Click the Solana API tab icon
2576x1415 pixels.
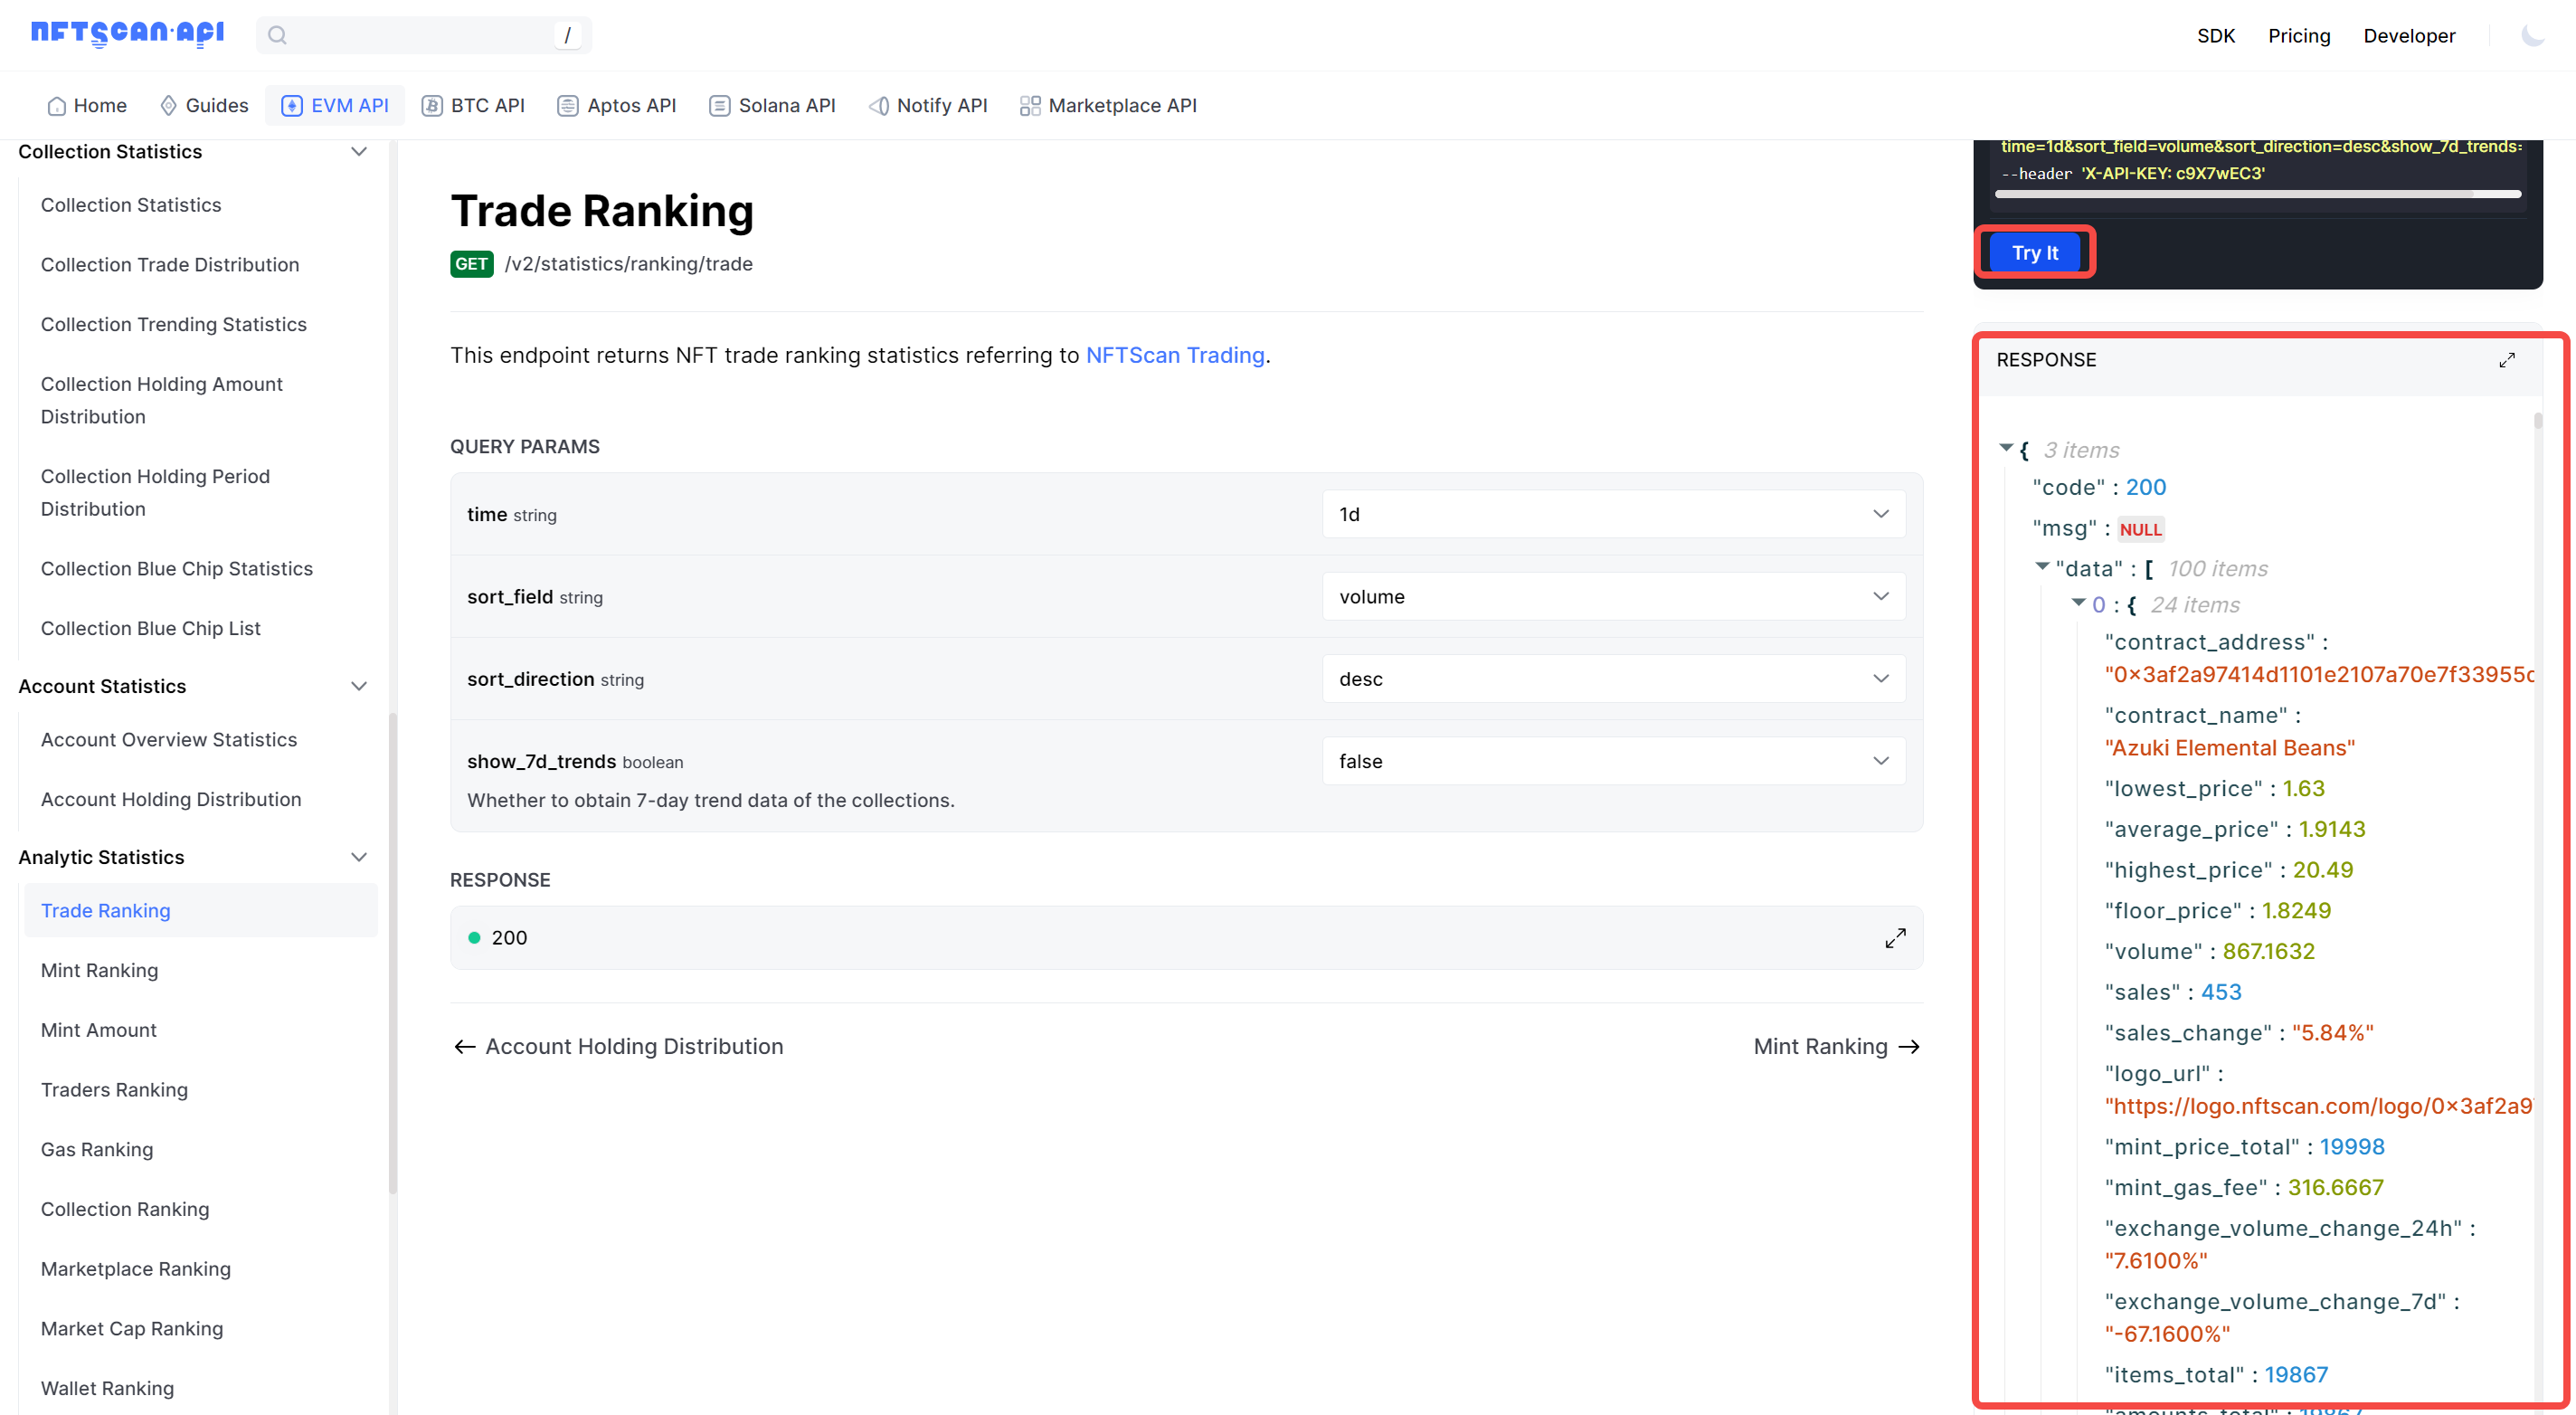point(717,106)
